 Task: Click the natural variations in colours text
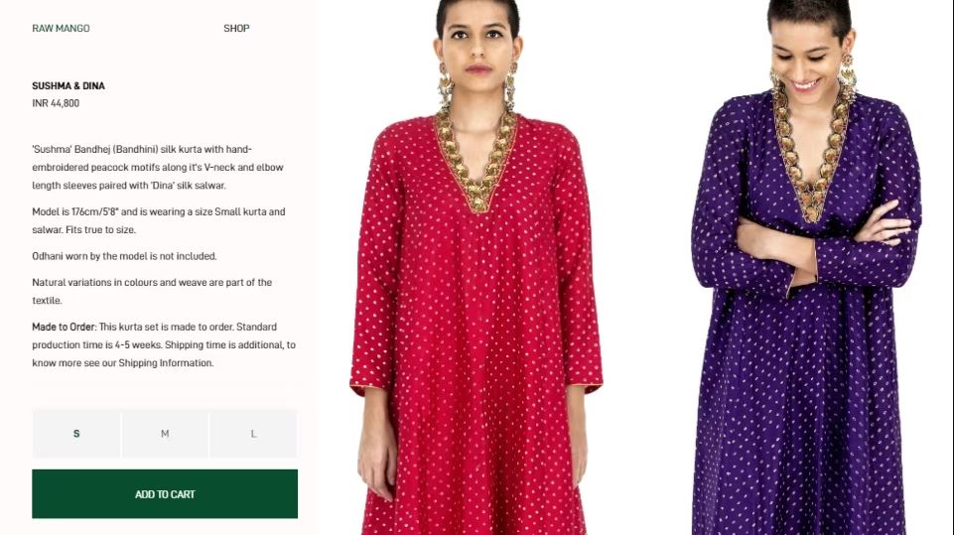152,291
